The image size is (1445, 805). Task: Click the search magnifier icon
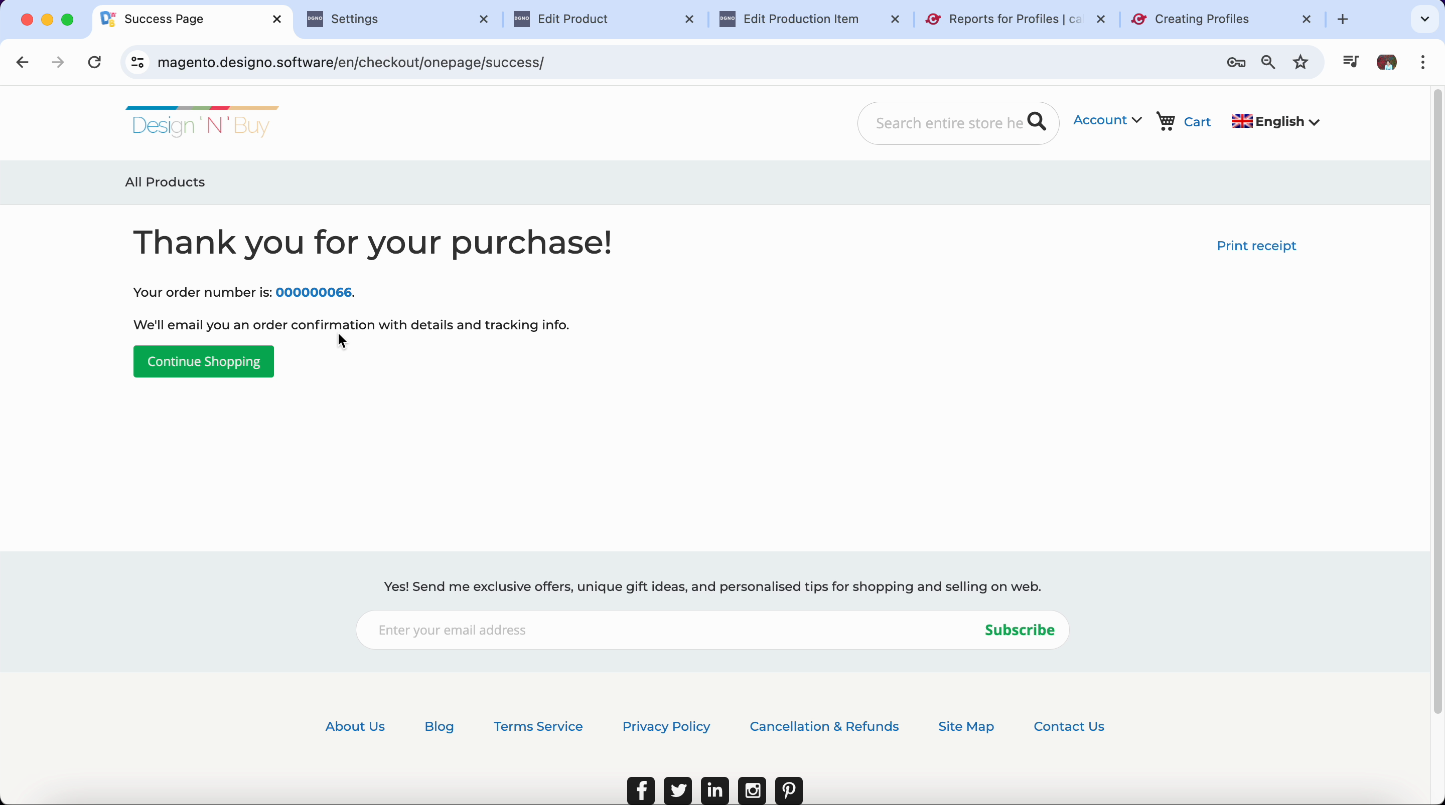coord(1037,122)
